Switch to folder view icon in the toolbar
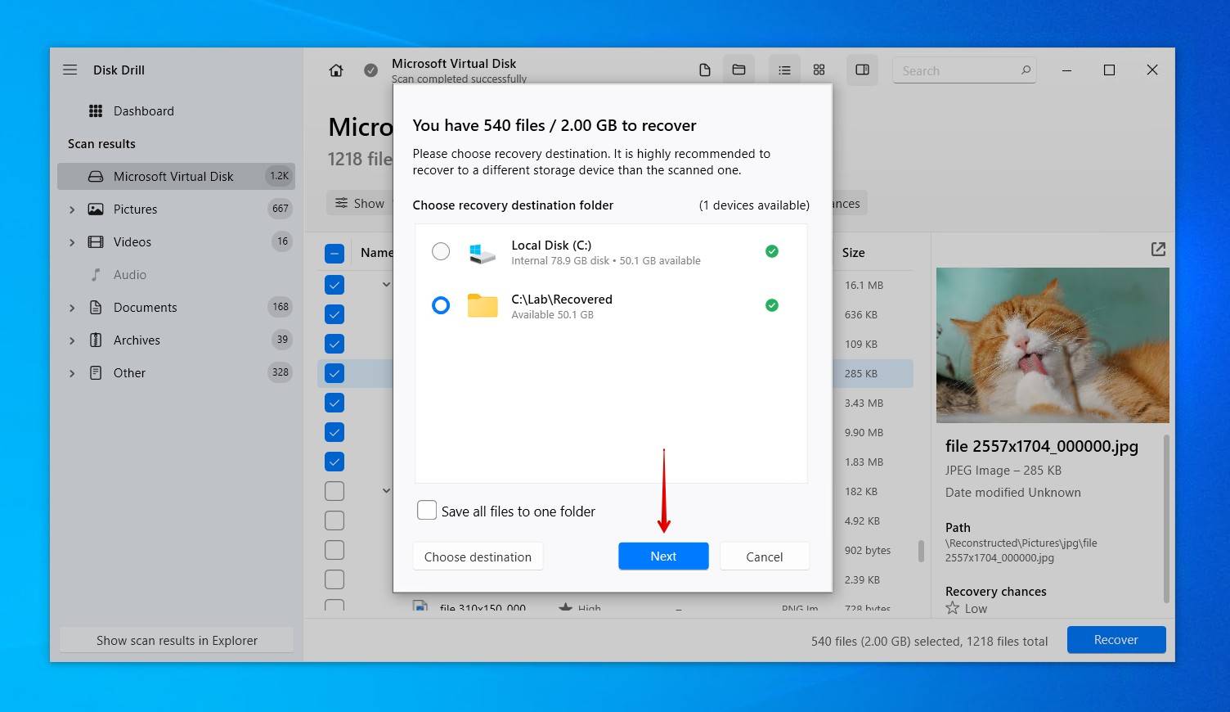The image size is (1230, 712). coord(738,70)
